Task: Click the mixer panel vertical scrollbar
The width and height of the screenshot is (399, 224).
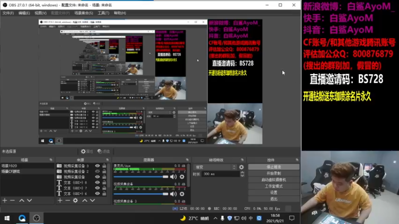Action: click(189, 175)
